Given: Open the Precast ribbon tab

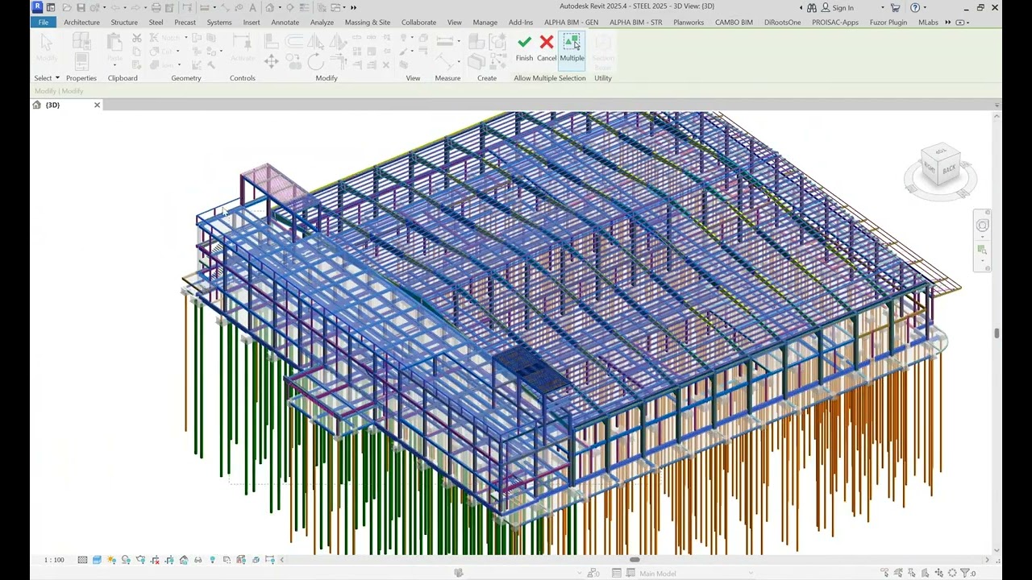Looking at the screenshot, I should click(x=185, y=23).
